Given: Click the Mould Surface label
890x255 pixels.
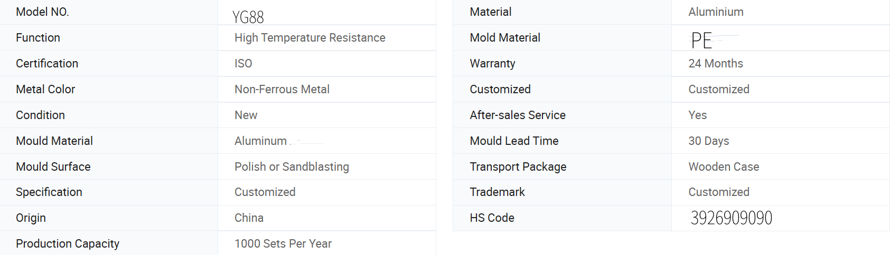Looking at the screenshot, I should [x=53, y=167].
